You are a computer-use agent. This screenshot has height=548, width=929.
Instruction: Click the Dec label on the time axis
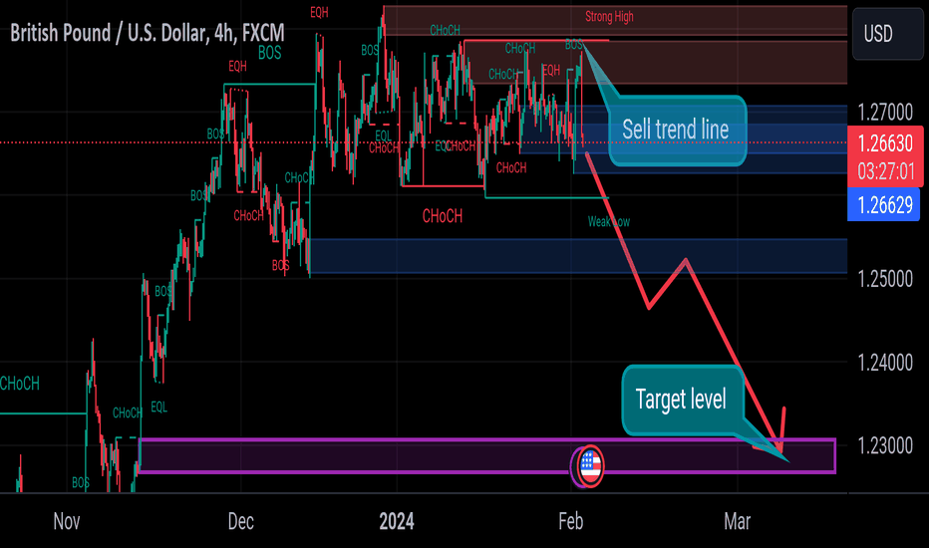[241, 521]
